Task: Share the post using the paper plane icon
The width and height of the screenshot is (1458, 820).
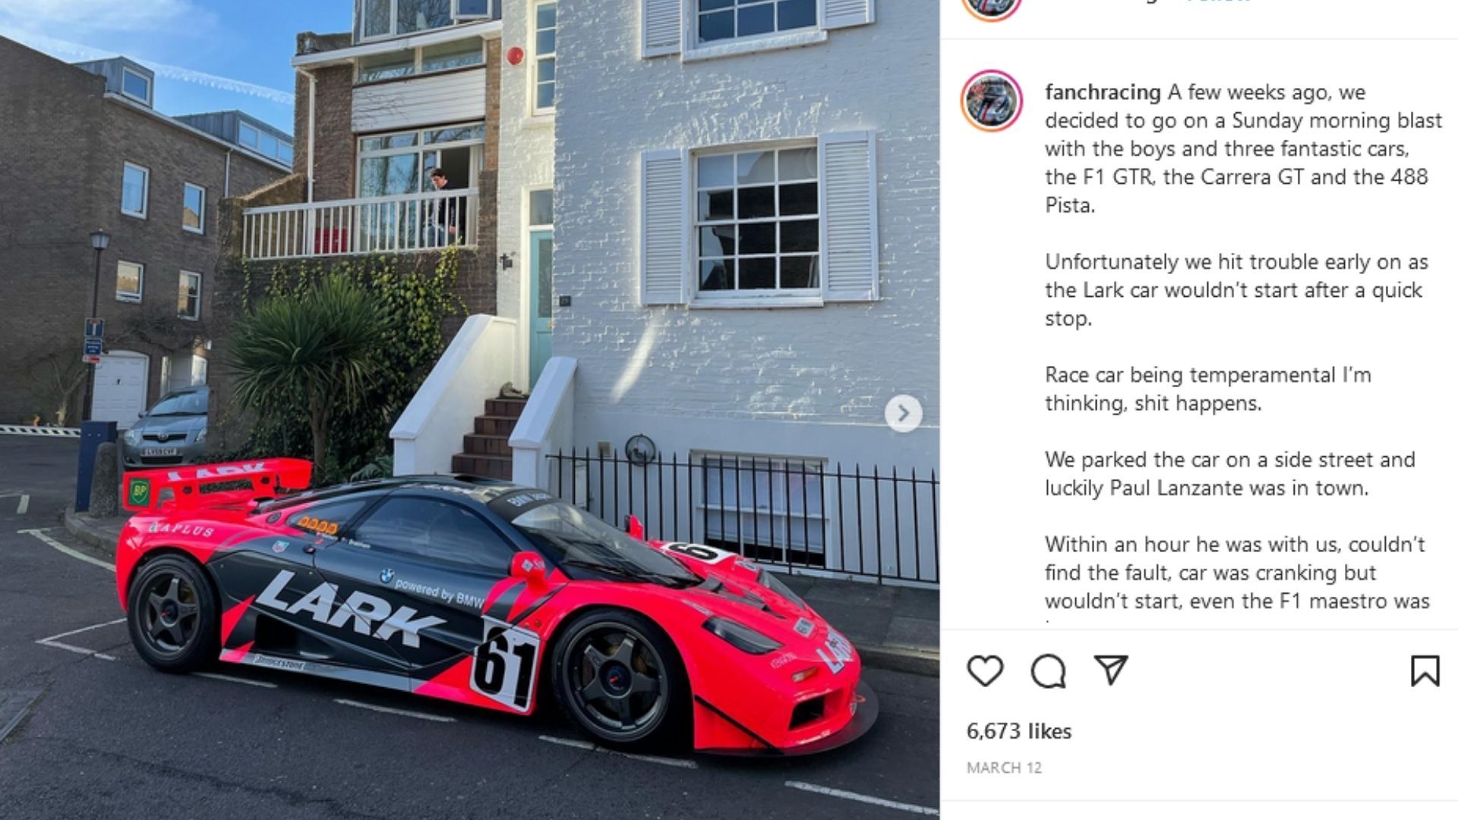Action: pos(1111,670)
